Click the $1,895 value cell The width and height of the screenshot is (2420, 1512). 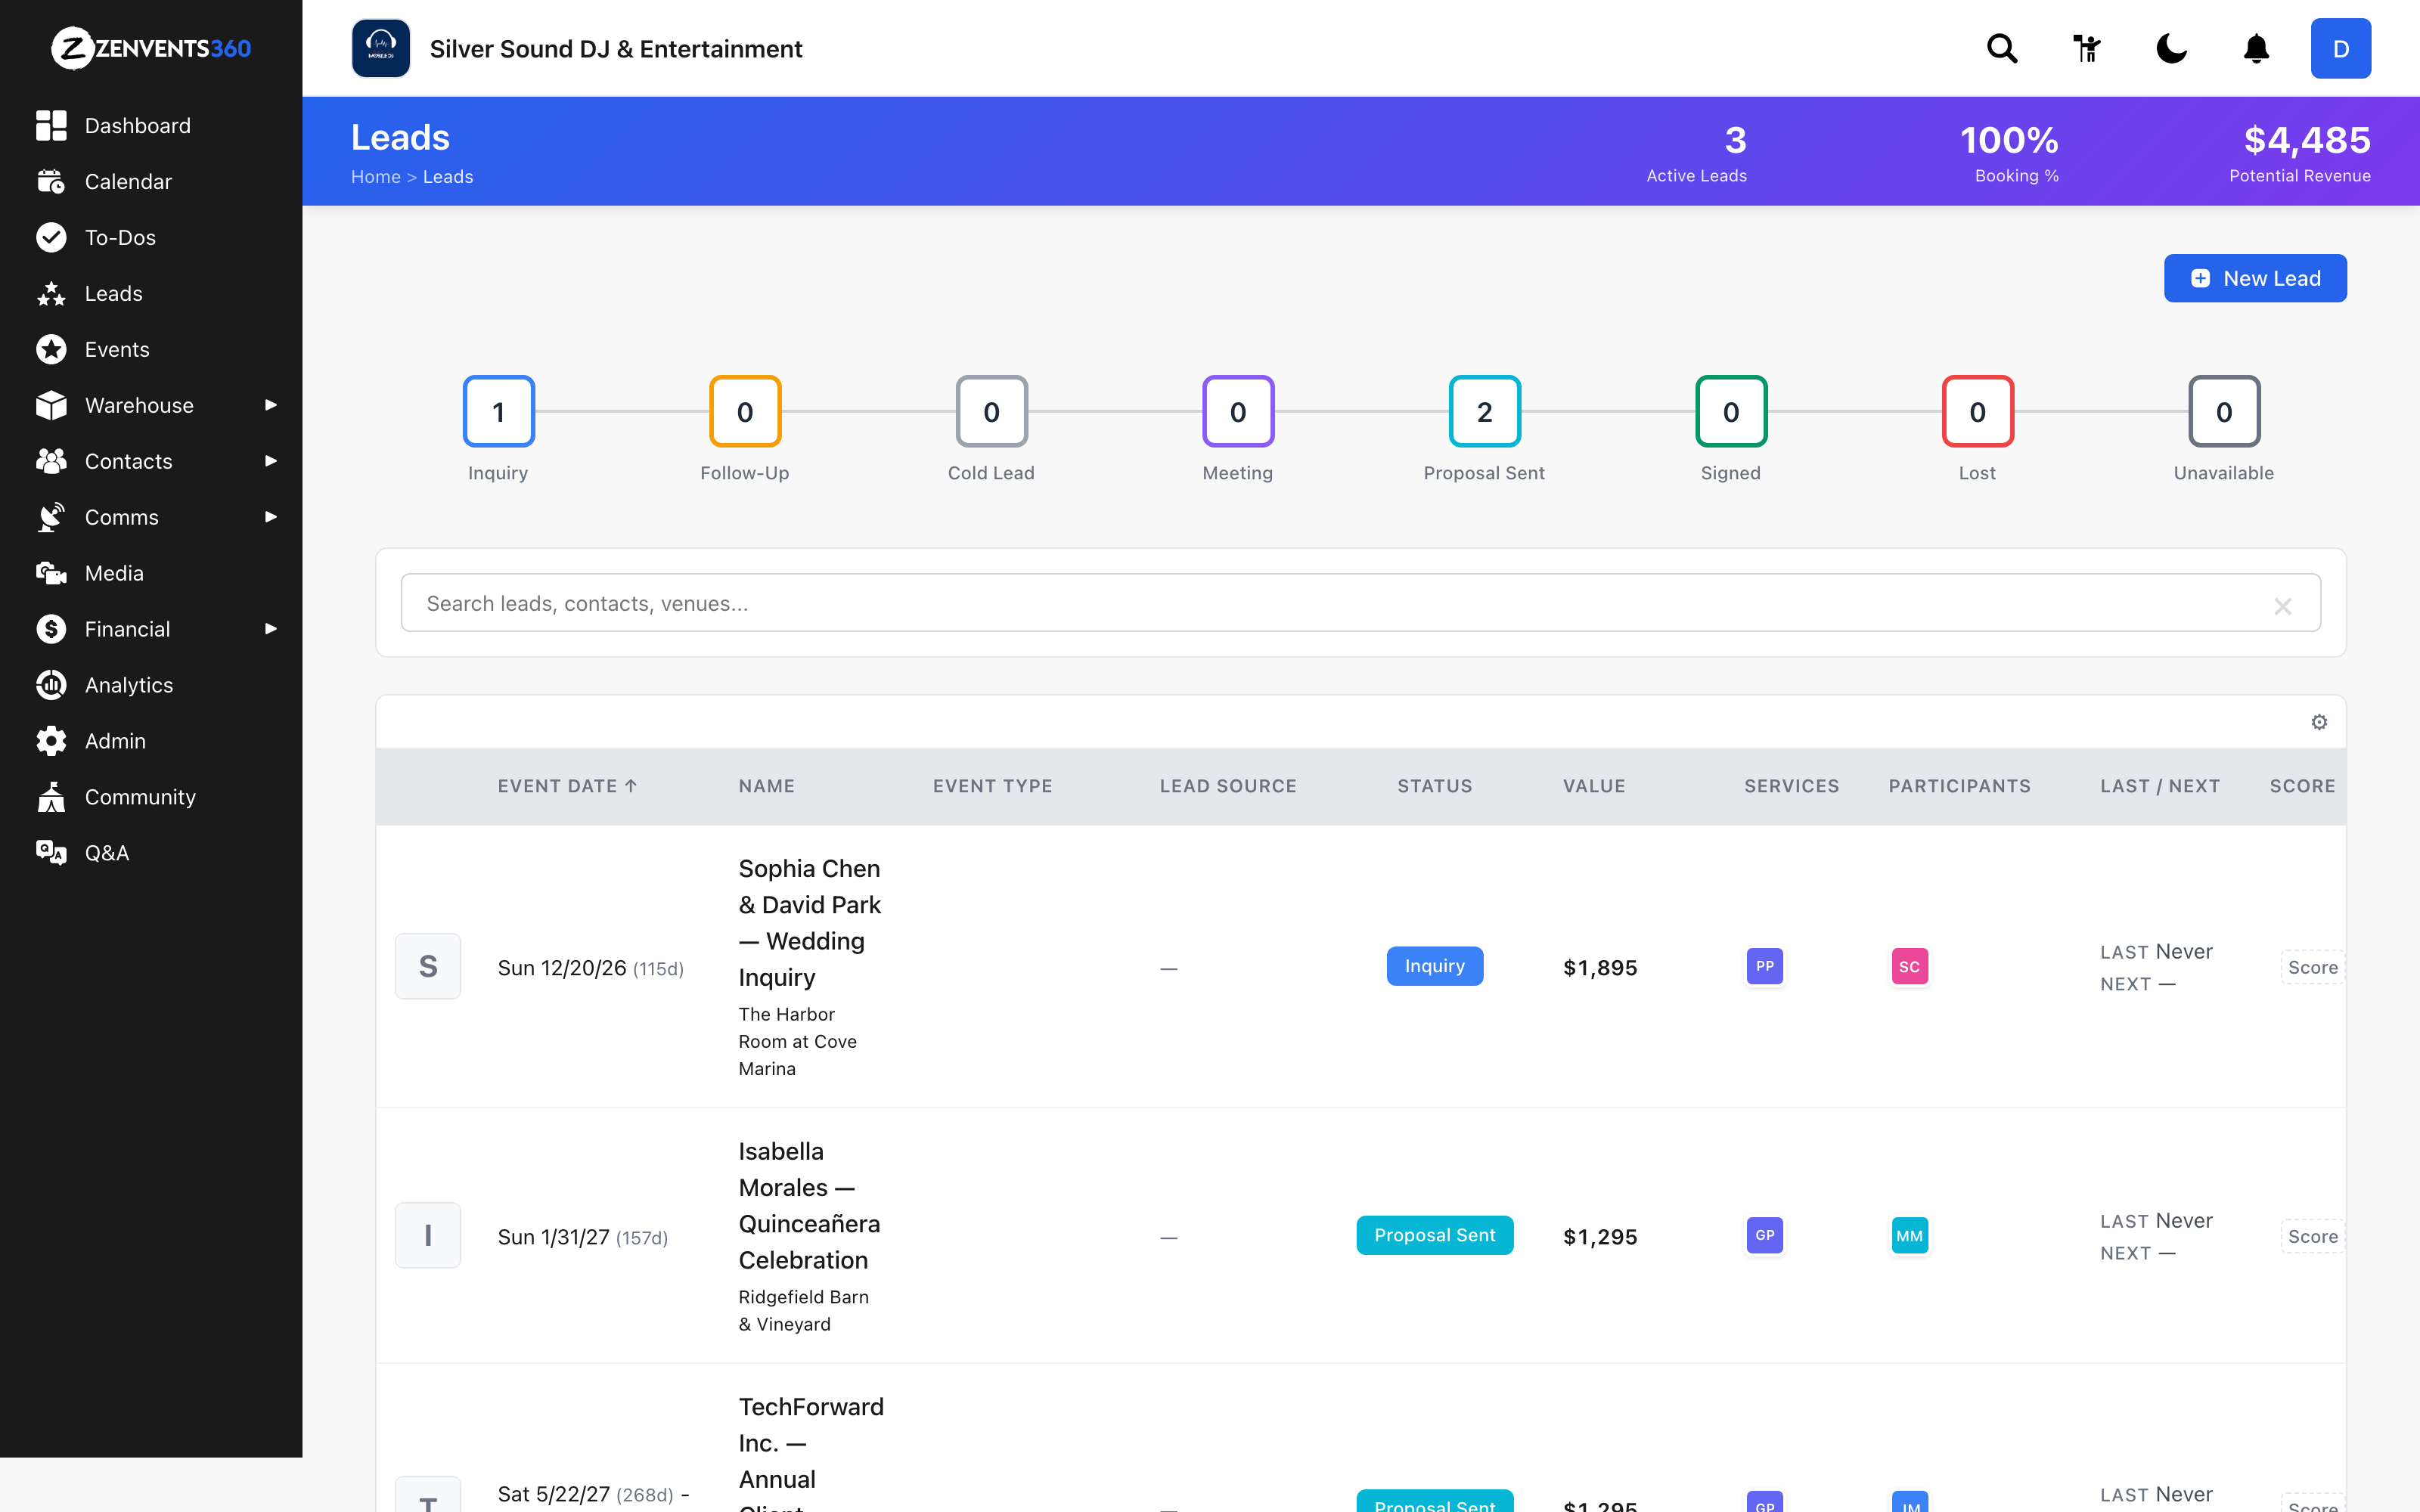point(1600,967)
